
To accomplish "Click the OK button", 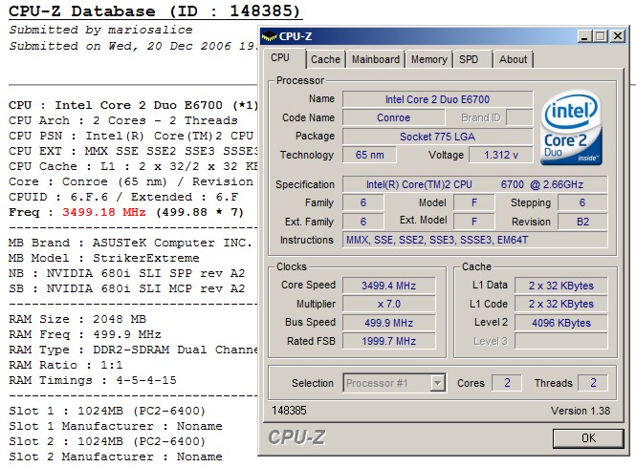I will pyautogui.click(x=588, y=438).
